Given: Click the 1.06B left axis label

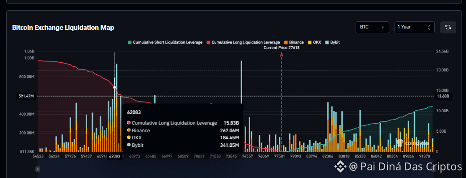Looking at the screenshot, I should click(29, 52).
